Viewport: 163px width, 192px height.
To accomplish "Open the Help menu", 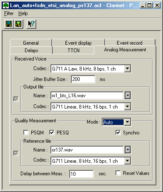I will pos(23,13).
